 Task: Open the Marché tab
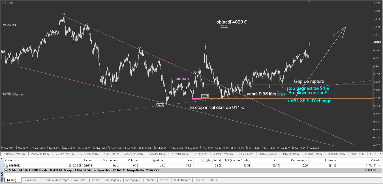click(x=150, y=180)
